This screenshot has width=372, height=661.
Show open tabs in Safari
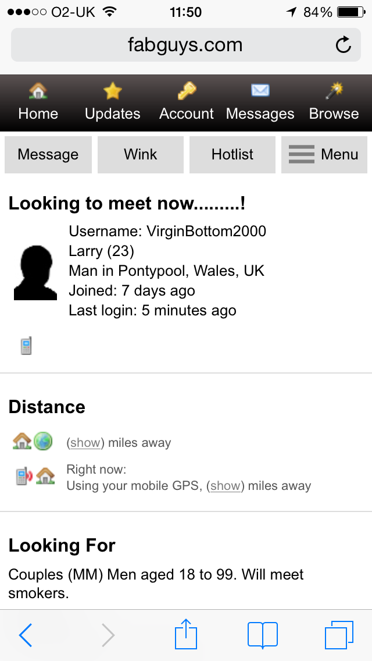(x=339, y=635)
